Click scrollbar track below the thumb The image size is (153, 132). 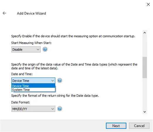pos(145,94)
